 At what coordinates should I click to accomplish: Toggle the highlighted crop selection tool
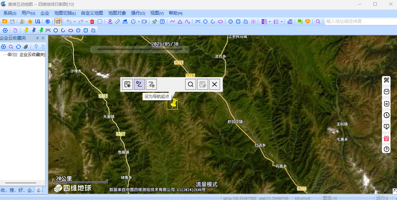58,22
